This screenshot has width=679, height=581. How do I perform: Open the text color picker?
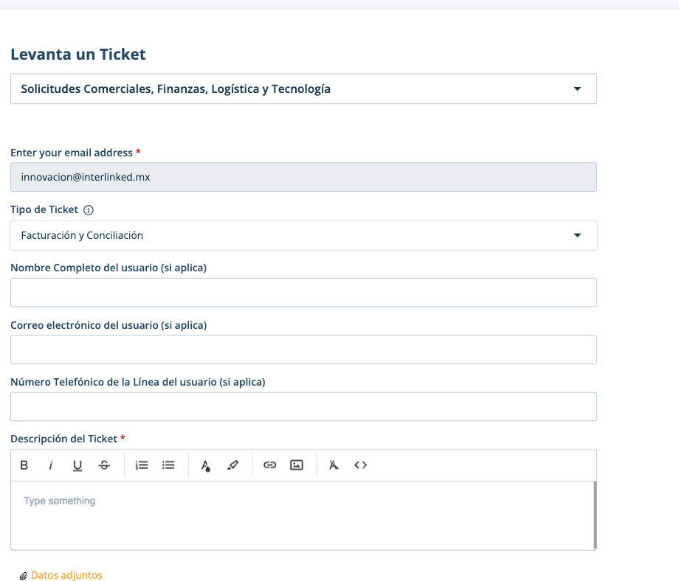click(206, 465)
